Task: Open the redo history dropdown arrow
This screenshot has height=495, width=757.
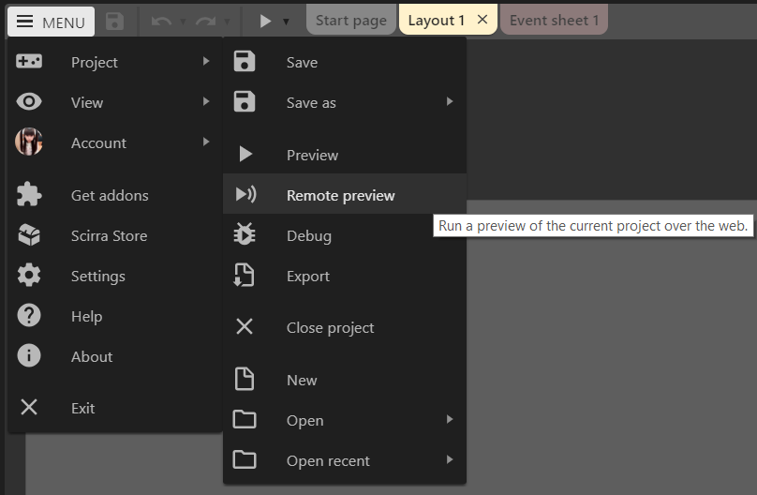Action: (x=227, y=22)
